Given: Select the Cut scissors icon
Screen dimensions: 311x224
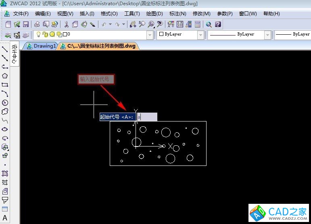Looking at the screenshot, I should pyautogui.click(x=67, y=24).
